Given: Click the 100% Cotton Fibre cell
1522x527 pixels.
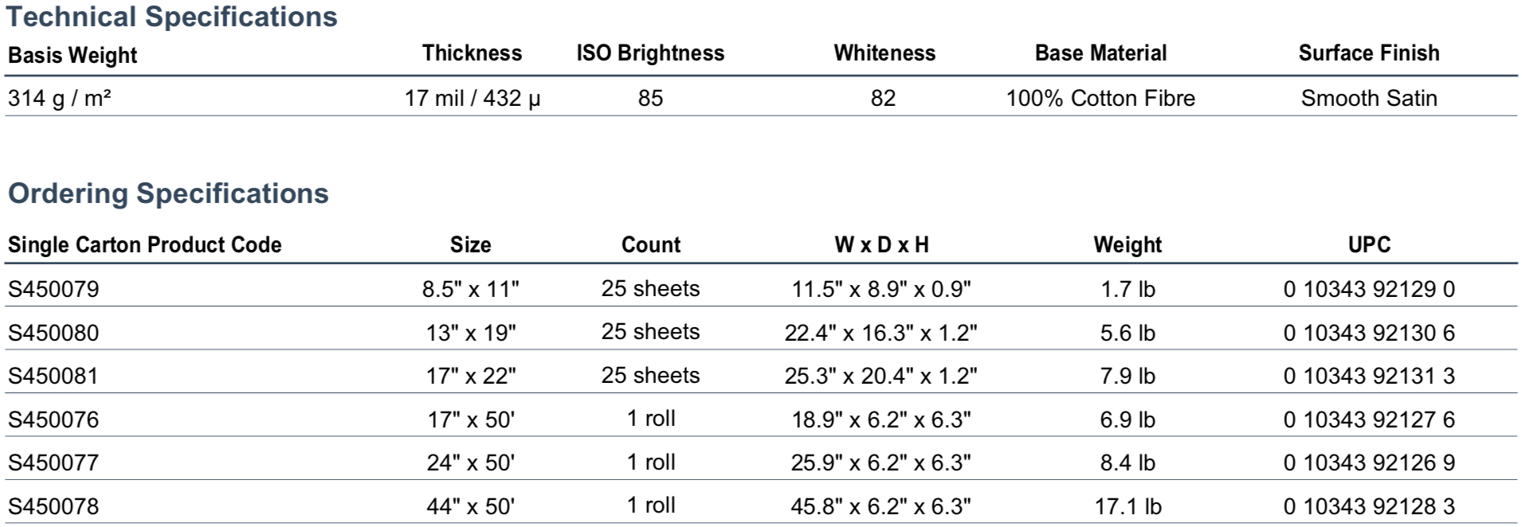Looking at the screenshot, I should coord(1100,98).
